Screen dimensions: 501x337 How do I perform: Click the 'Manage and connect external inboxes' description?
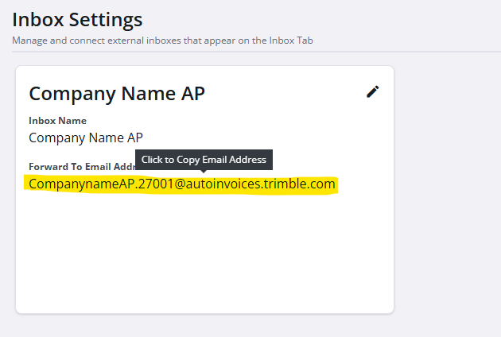pos(163,41)
